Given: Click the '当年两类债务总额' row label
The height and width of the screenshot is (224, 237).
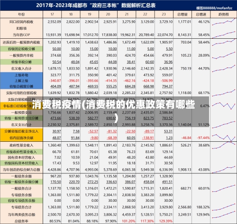Looking at the screenshot, I should click(x=21, y=215).
